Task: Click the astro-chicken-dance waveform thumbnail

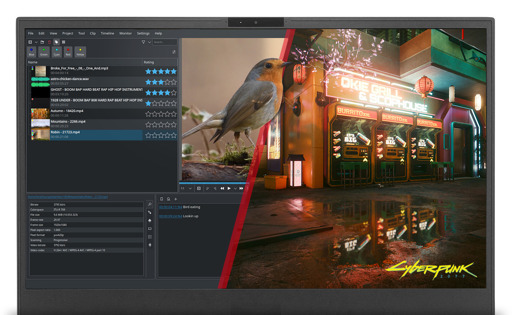Action: (x=40, y=81)
